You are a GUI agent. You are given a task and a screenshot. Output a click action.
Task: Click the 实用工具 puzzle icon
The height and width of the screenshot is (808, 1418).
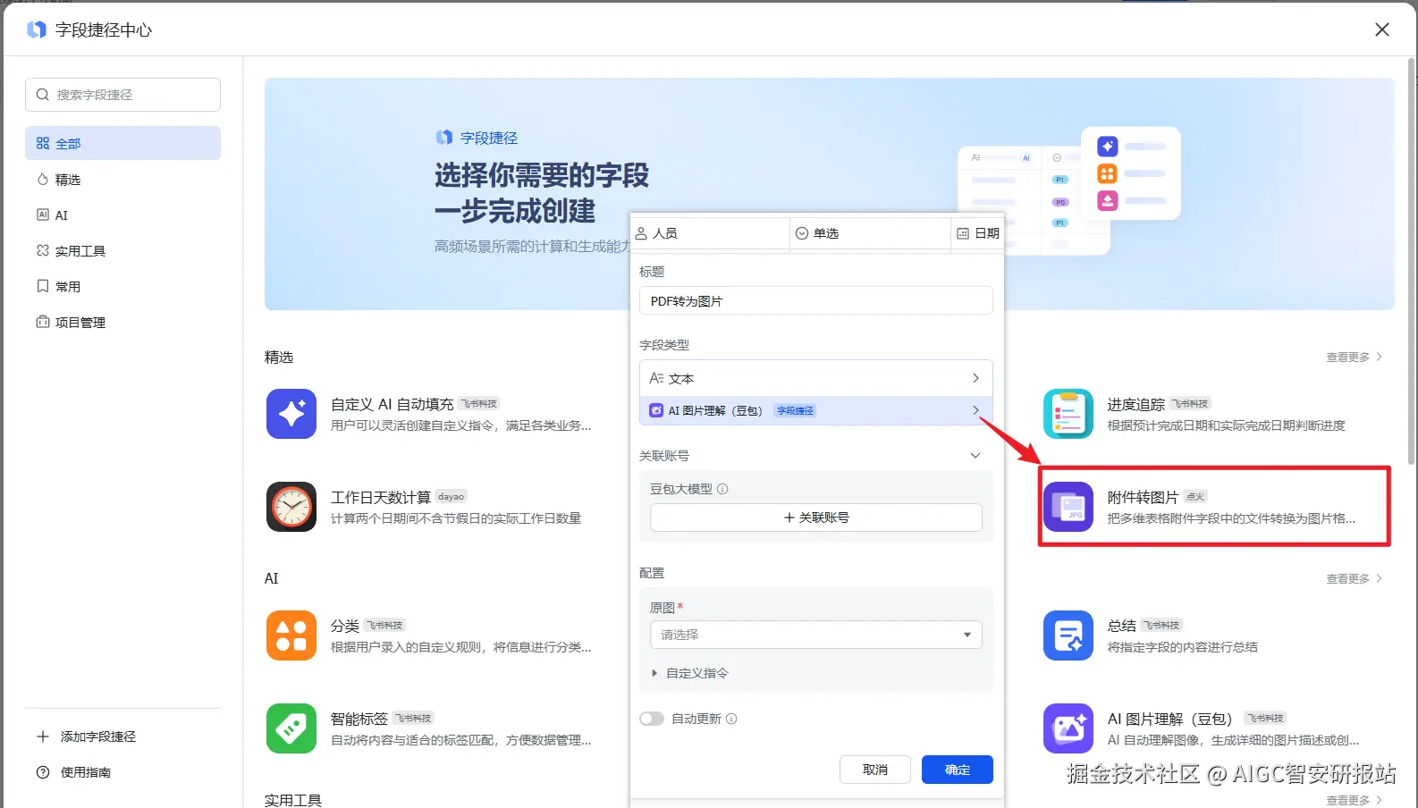coord(43,250)
